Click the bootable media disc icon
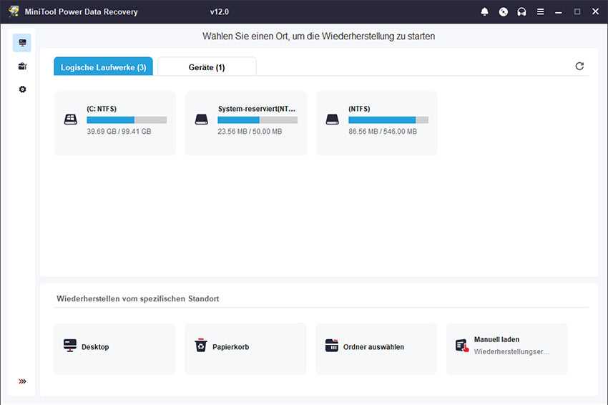Viewport: 608px width, 405px height. click(504, 12)
